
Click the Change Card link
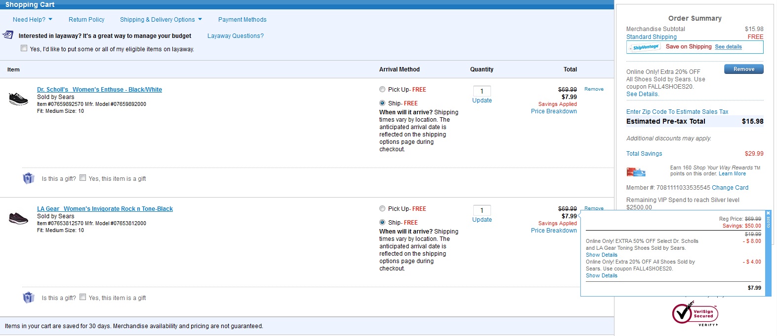(x=730, y=188)
